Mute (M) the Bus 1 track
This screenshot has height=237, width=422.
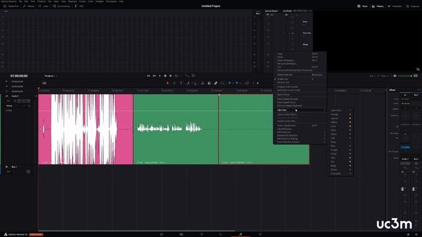click(x=28, y=172)
